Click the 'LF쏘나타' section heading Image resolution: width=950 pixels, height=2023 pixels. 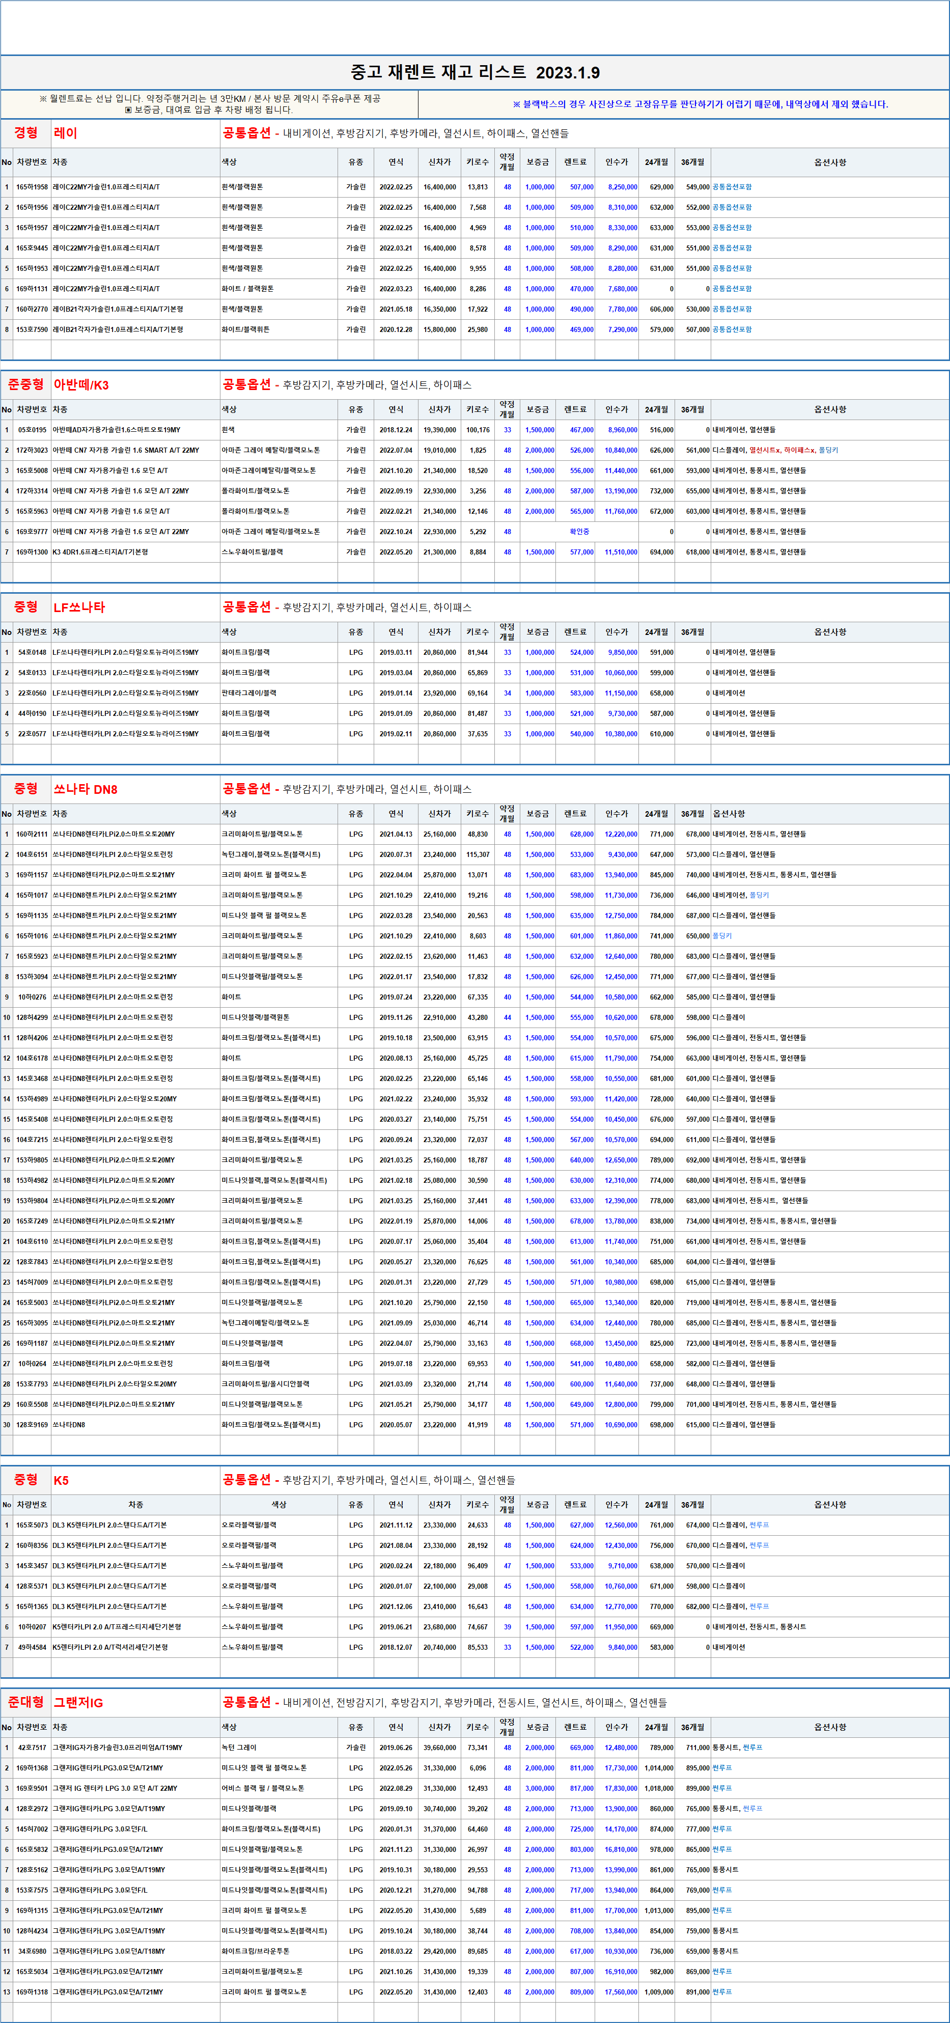[79, 607]
